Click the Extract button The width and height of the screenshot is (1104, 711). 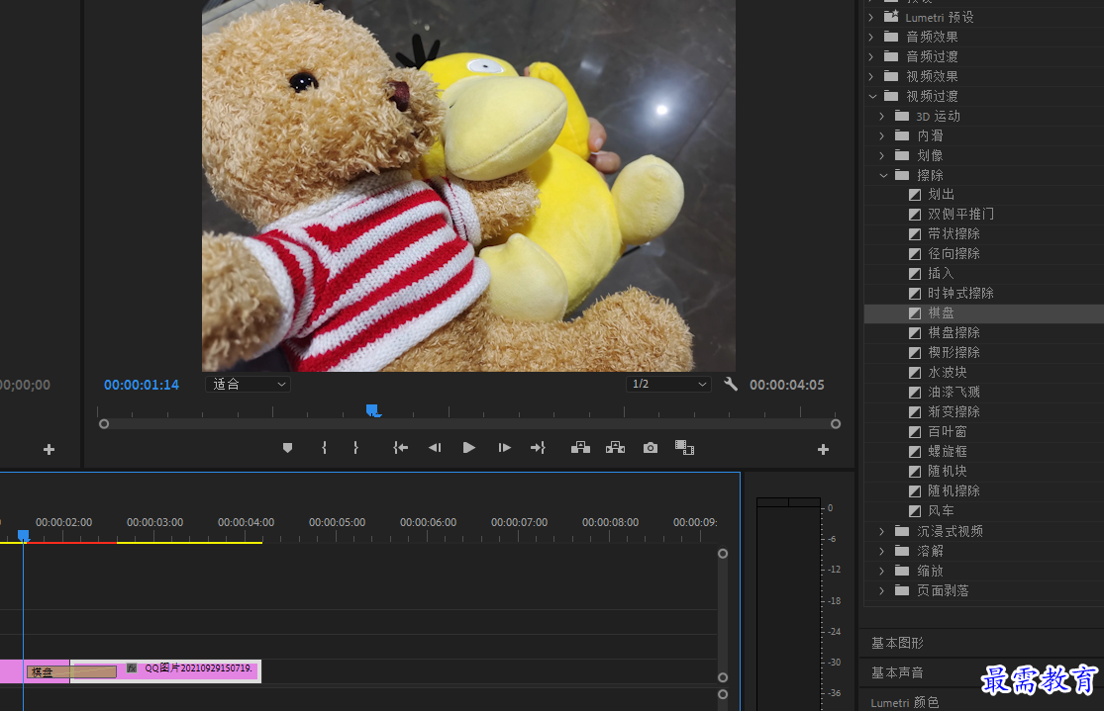coord(615,448)
